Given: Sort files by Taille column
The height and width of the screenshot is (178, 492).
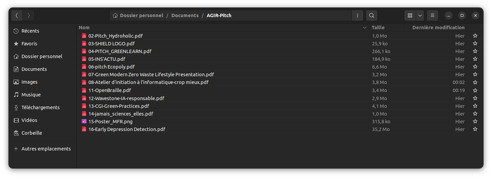Looking at the screenshot, I should [x=378, y=28].
